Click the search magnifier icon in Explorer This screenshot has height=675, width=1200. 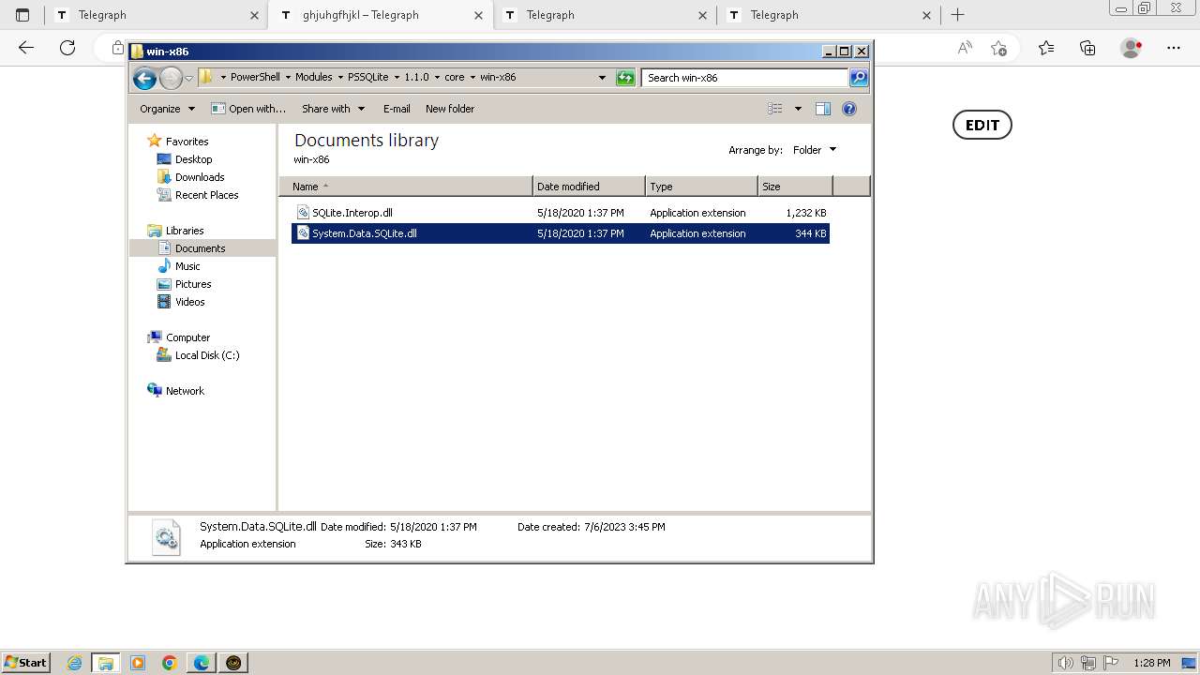tap(859, 78)
